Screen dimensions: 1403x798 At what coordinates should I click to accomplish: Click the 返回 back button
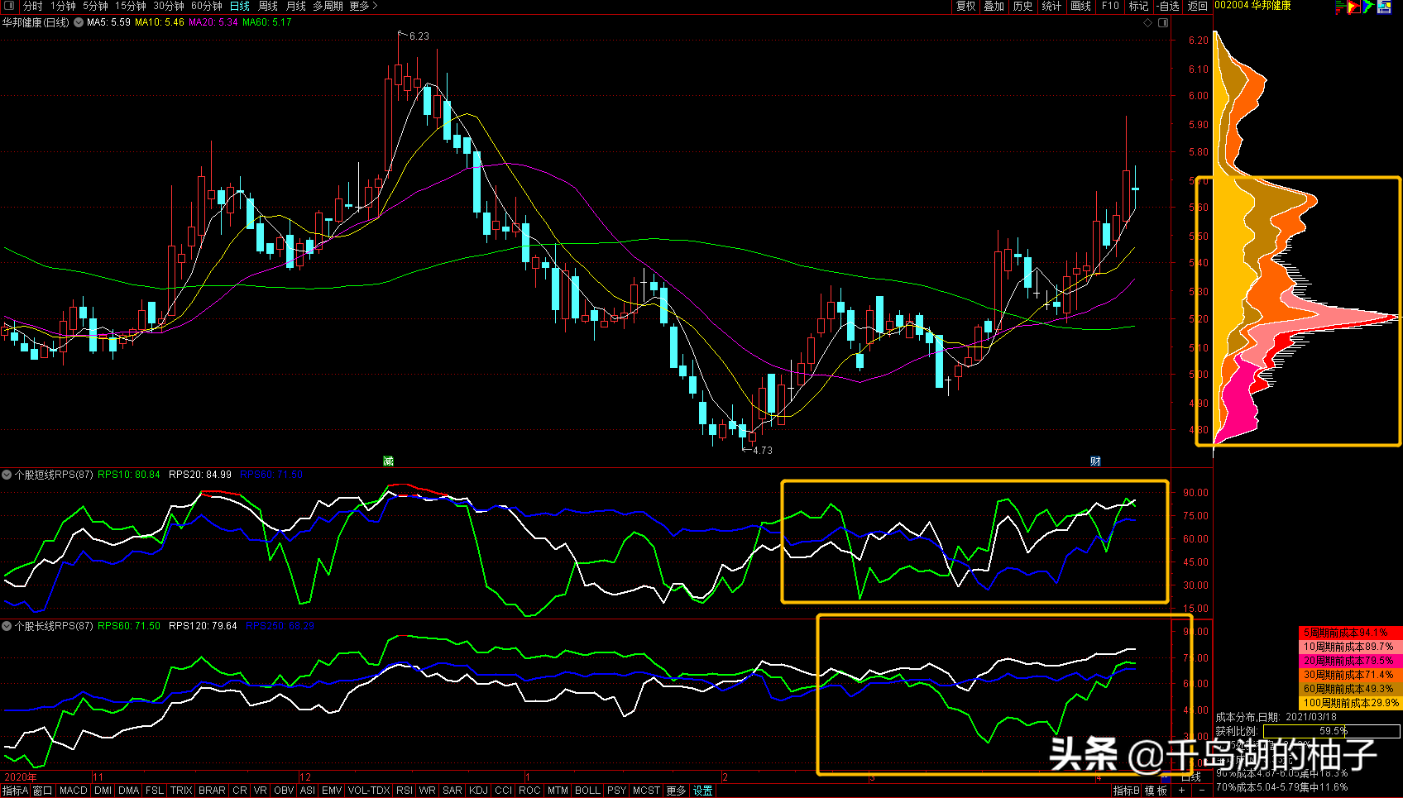point(1198,6)
